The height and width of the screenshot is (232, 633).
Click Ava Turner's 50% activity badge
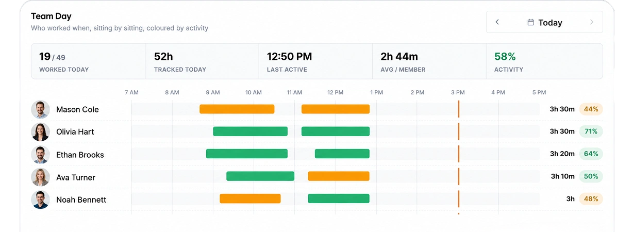[591, 176]
